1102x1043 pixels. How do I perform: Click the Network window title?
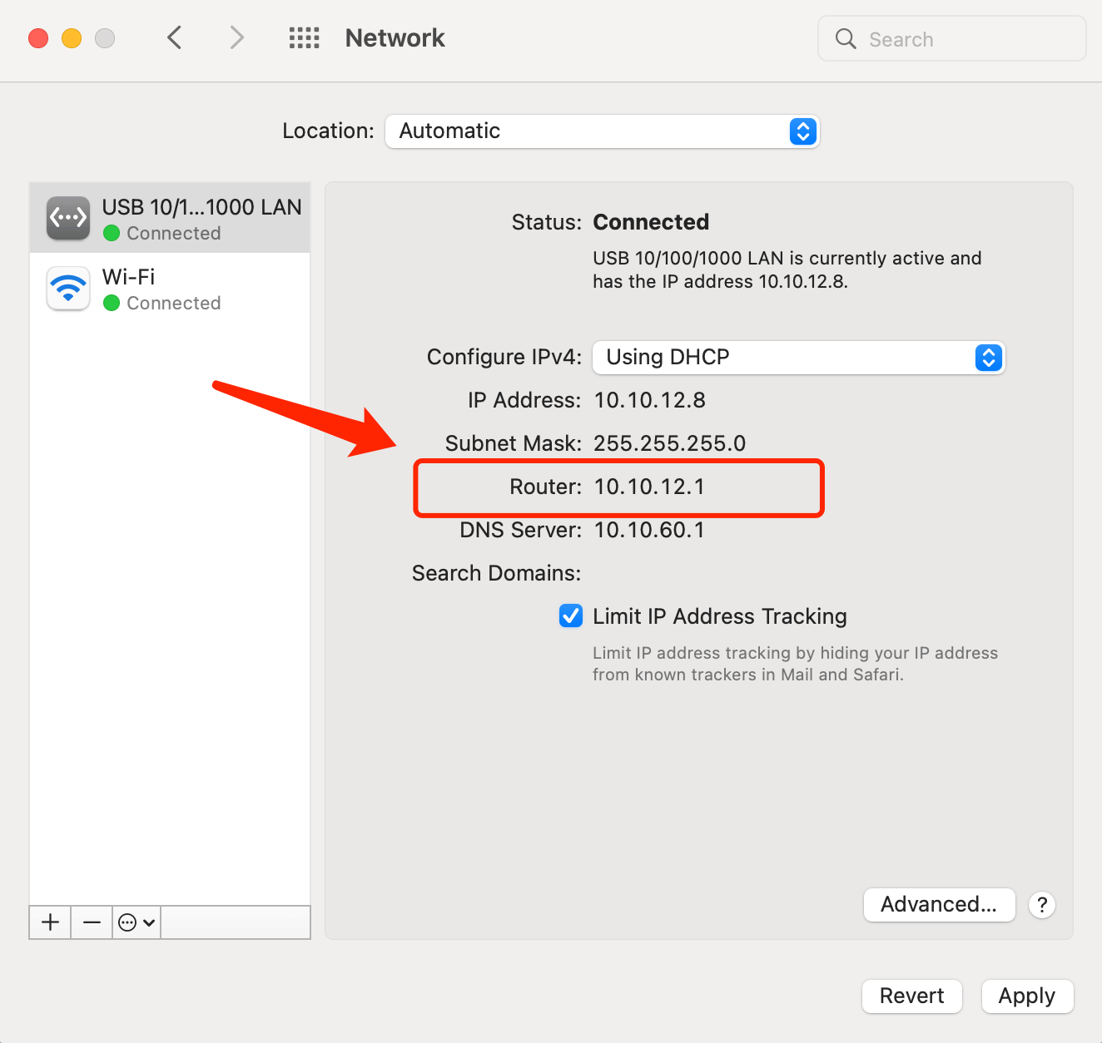click(395, 38)
